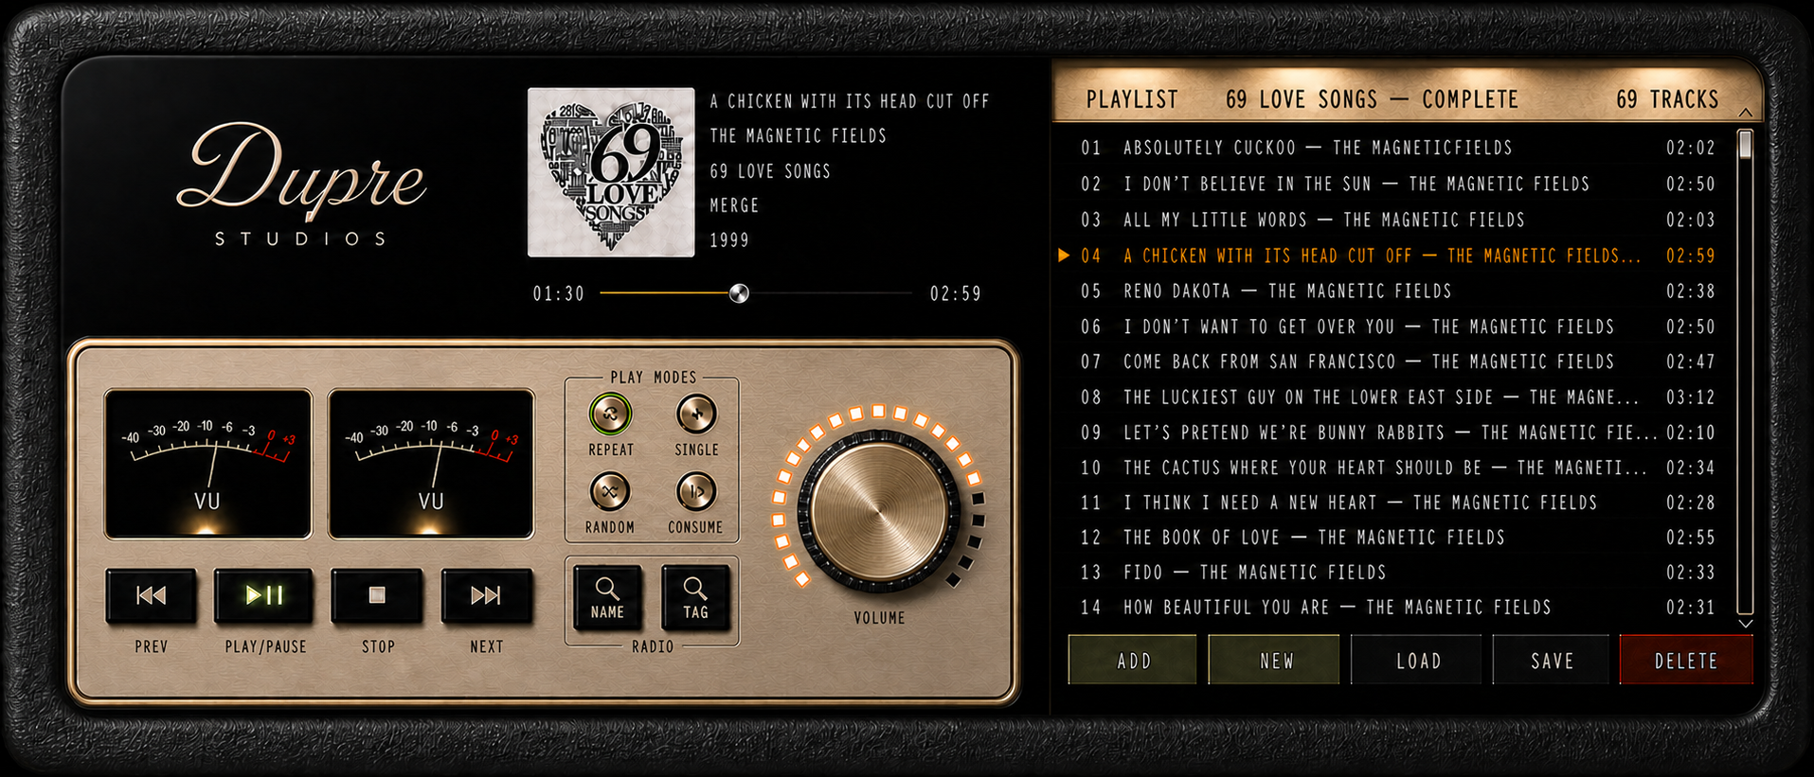The image size is (1814, 777).
Task: Click the Dupre Studios logo
Action: (x=301, y=183)
